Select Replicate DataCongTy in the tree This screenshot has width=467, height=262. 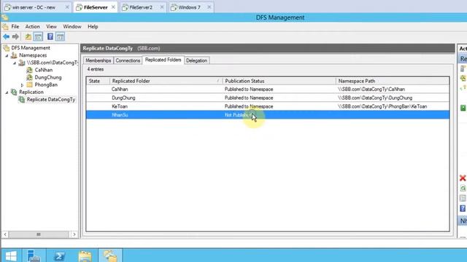point(51,100)
